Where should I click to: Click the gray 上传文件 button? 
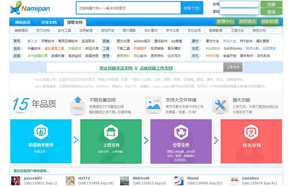[x=233, y=67]
